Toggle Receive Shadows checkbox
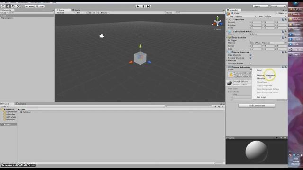This screenshot has height=170, width=303. [250, 58]
